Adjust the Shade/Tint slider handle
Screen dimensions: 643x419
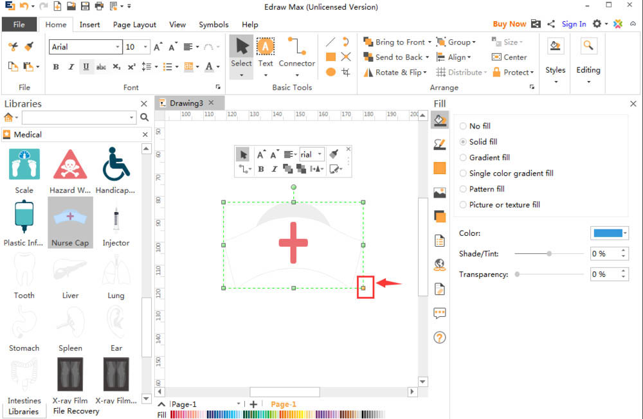click(x=549, y=254)
